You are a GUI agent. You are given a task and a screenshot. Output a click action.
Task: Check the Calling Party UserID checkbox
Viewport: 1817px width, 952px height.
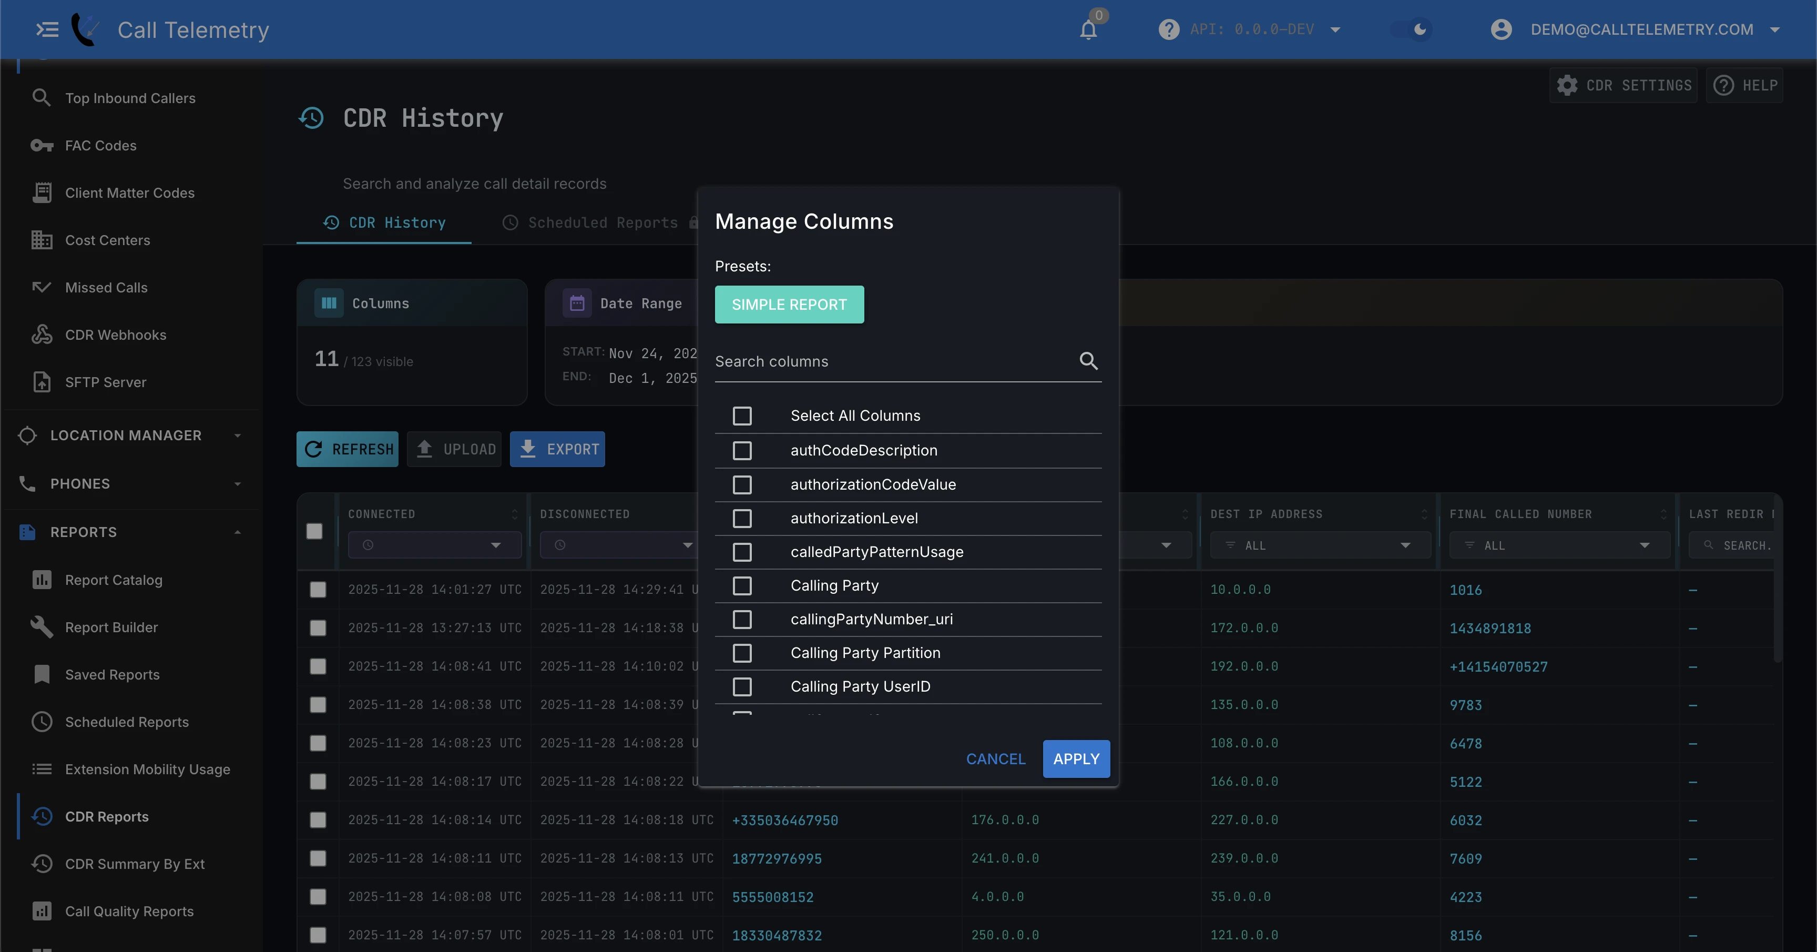(x=742, y=687)
